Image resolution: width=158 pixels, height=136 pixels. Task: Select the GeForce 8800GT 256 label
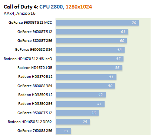(35, 41)
